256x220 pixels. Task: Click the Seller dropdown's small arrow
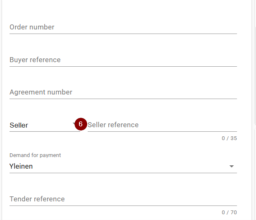coord(74,123)
